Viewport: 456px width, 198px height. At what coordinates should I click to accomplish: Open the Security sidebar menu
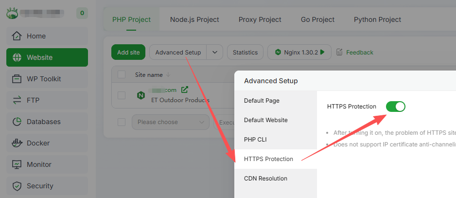(x=47, y=186)
